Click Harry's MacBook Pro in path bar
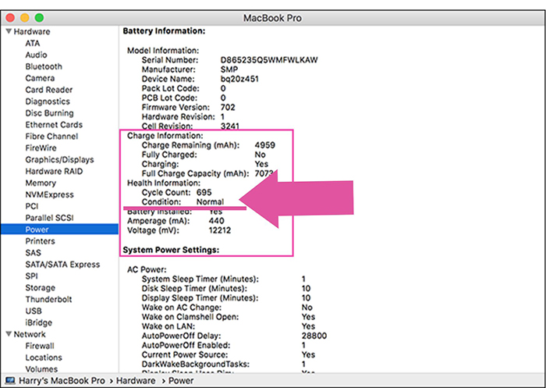 [x=62, y=380]
